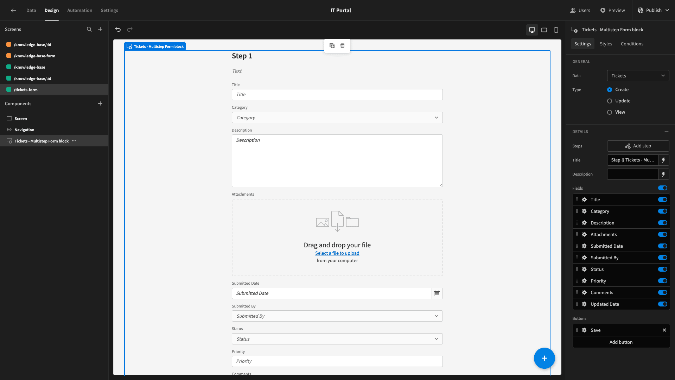The width and height of the screenshot is (675, 380).
Task: Open the Tickets data dropdown
Action: pyautogui.click(x=638, y=76)
